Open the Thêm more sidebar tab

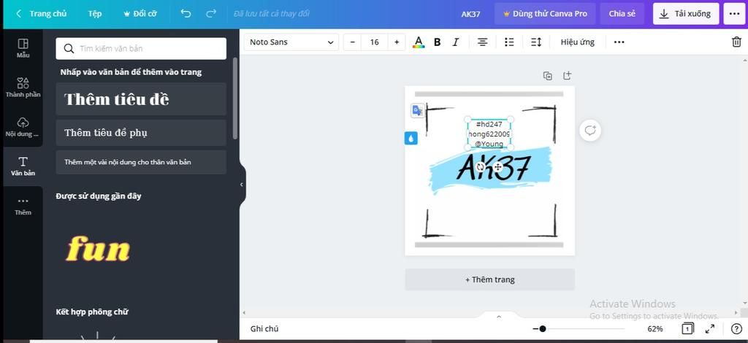click(23, 206)
